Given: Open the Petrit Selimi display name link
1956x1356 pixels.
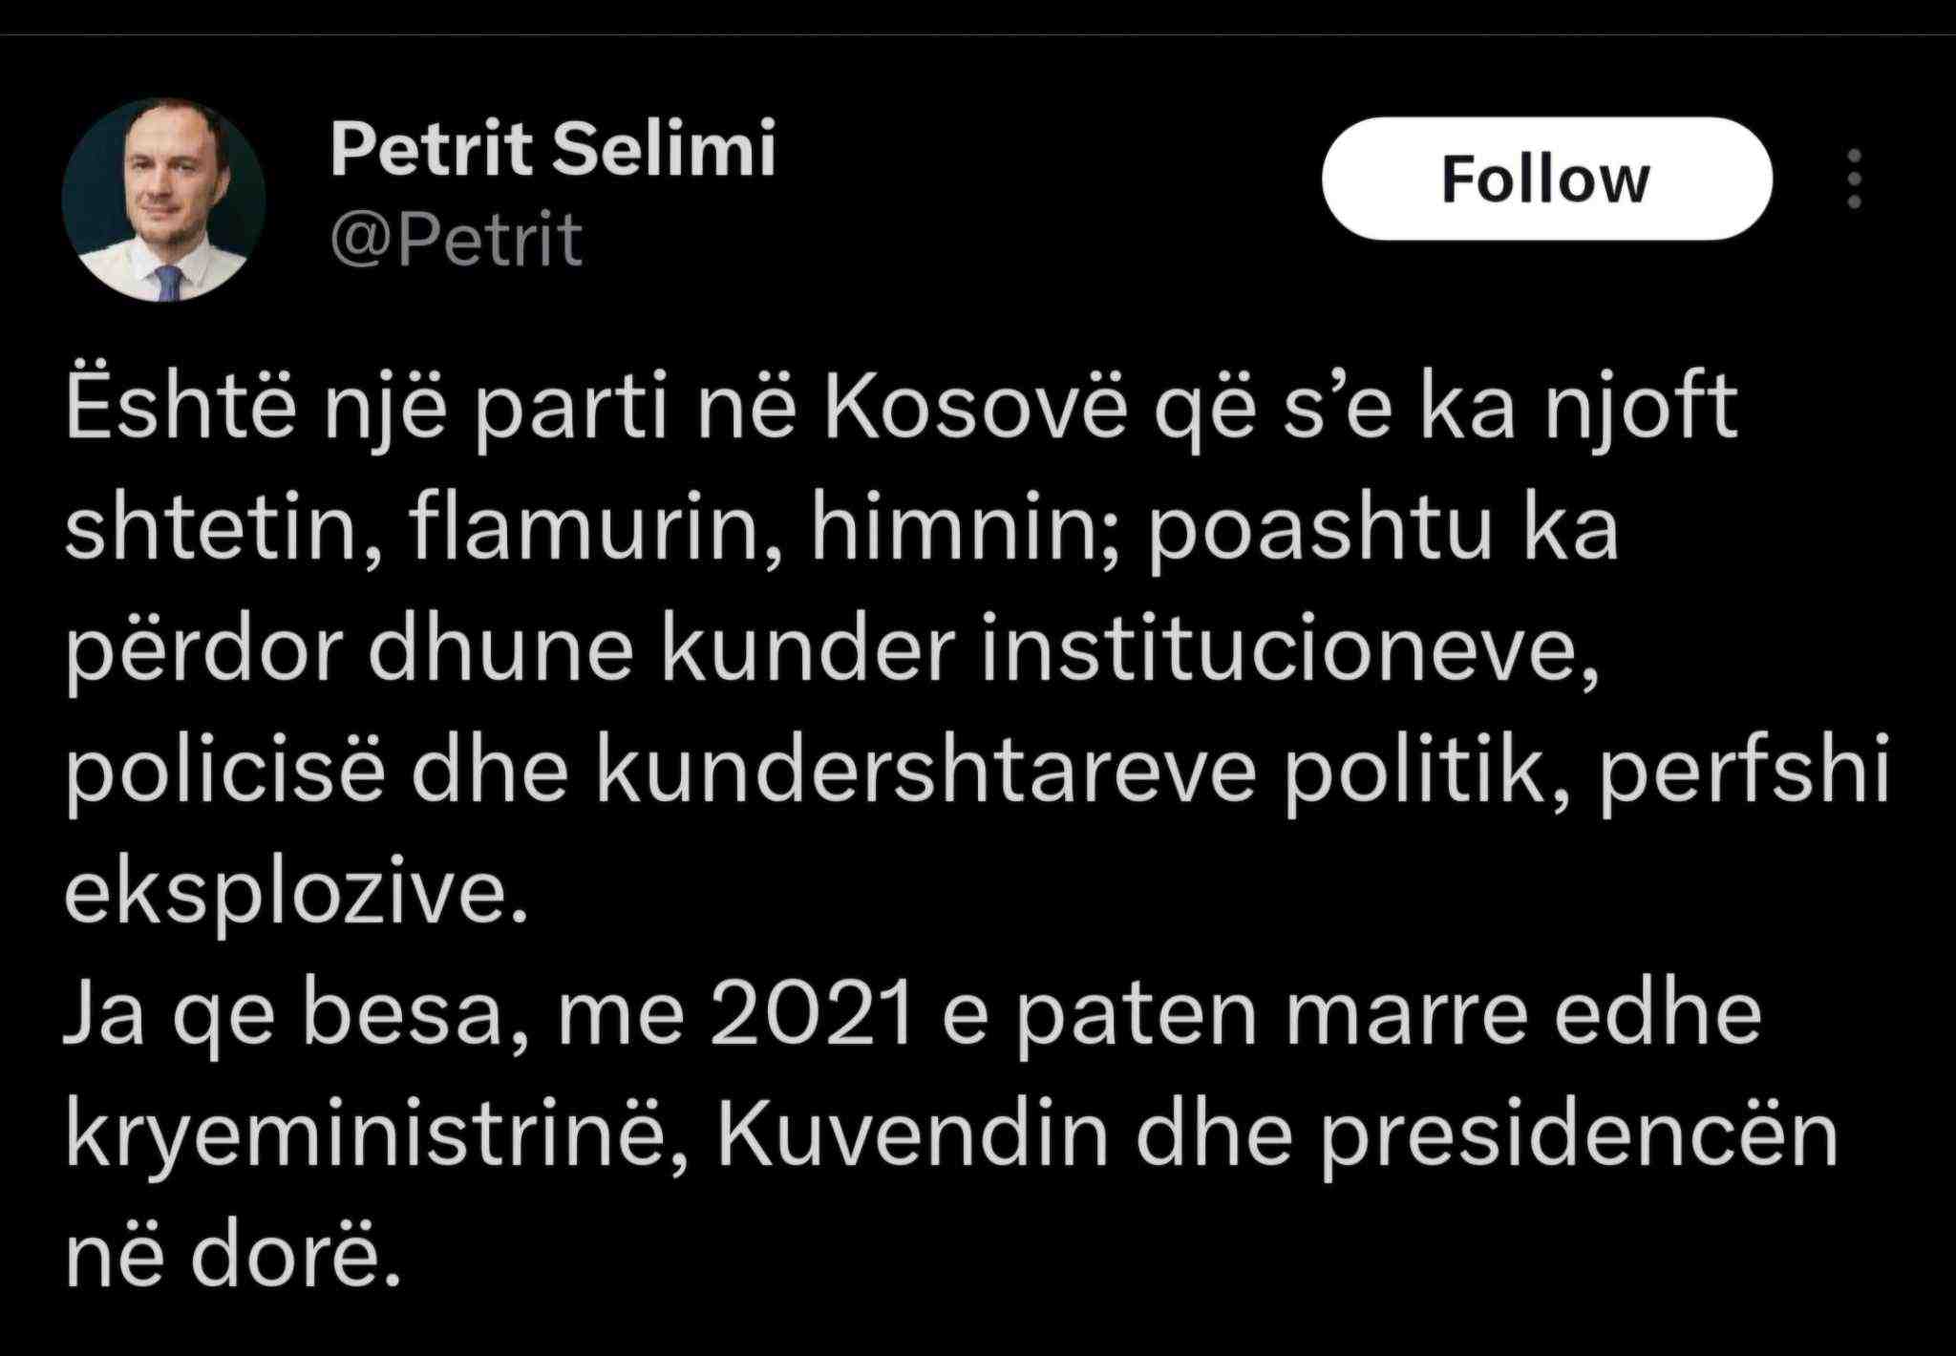Looking at the screenshot, I should 553,150.
